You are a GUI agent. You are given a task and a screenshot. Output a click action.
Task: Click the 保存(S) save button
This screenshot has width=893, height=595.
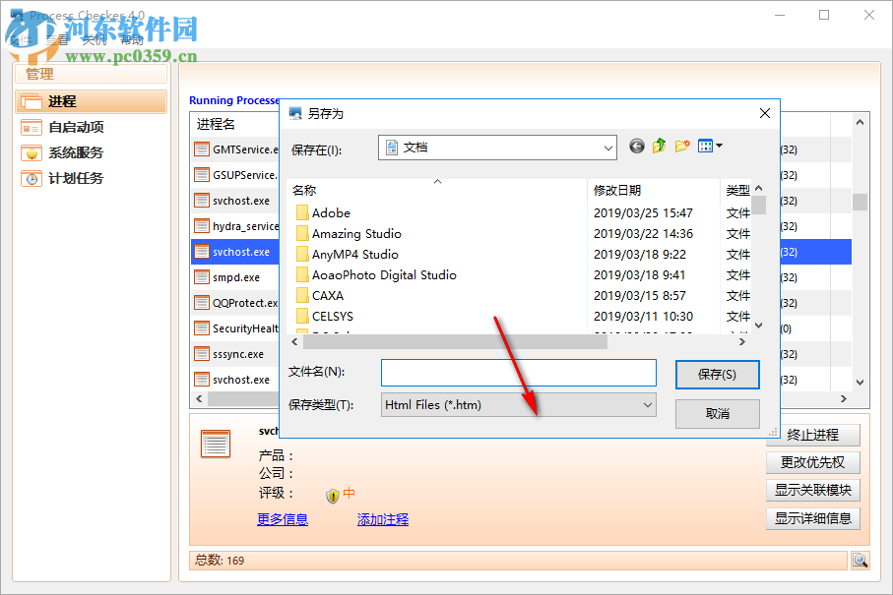(716, 374)
